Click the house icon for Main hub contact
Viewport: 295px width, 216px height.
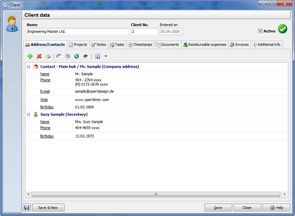coord(36,66)
